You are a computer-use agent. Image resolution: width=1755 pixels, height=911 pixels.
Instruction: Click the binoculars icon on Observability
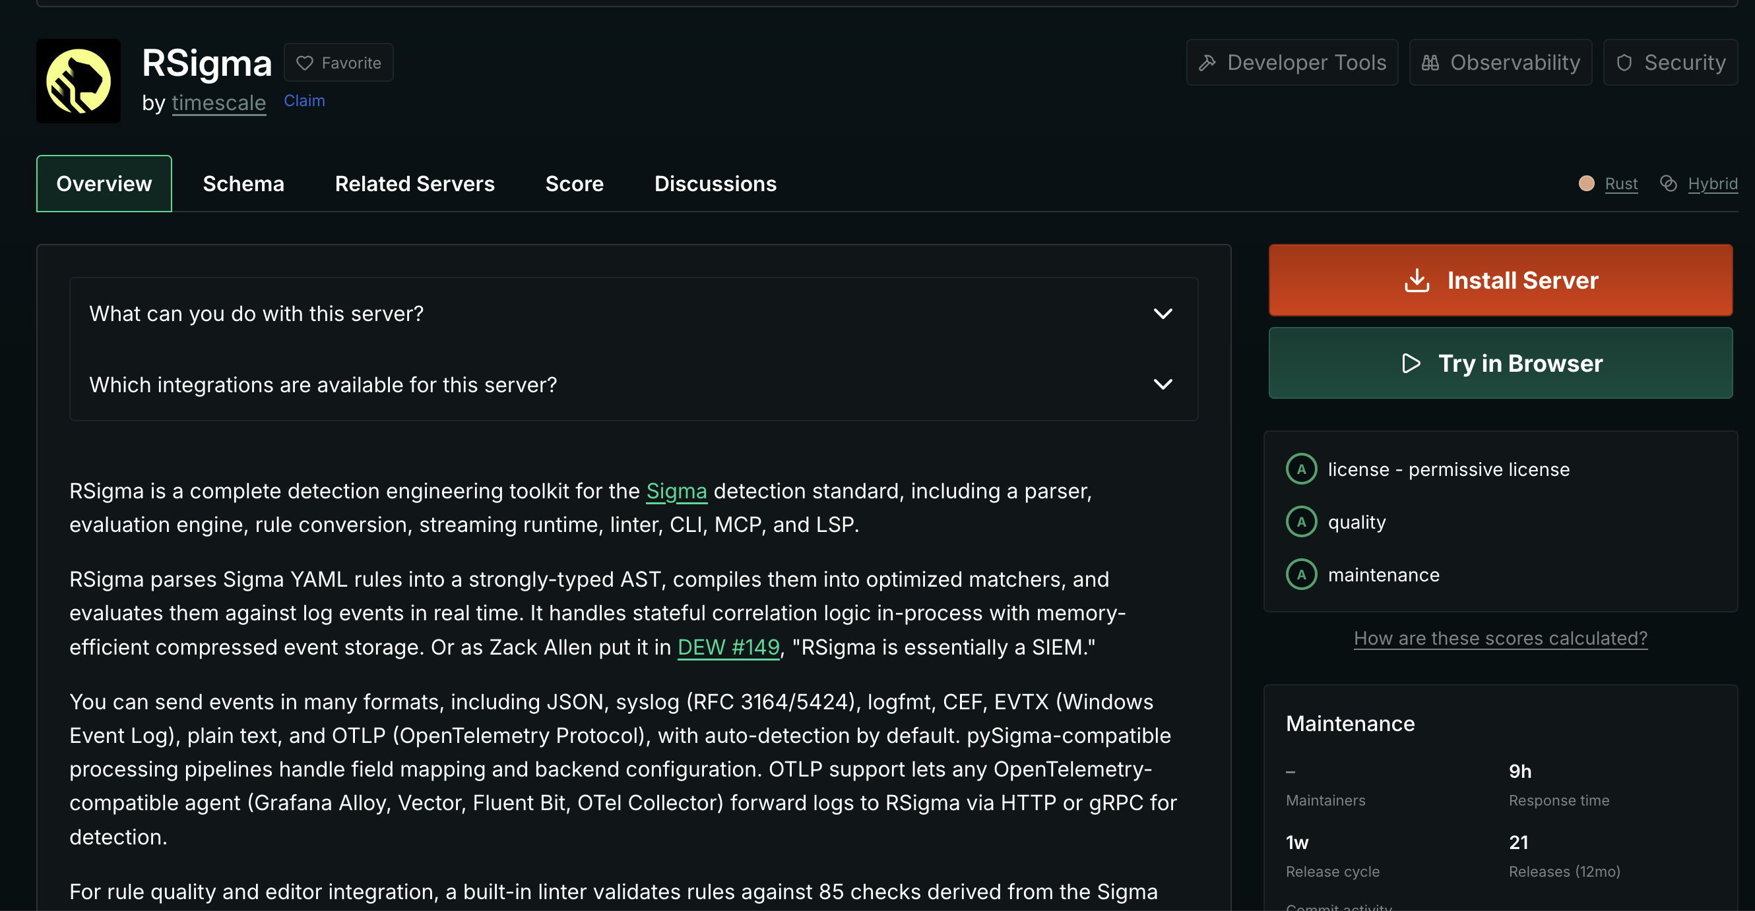point(1430,63)
